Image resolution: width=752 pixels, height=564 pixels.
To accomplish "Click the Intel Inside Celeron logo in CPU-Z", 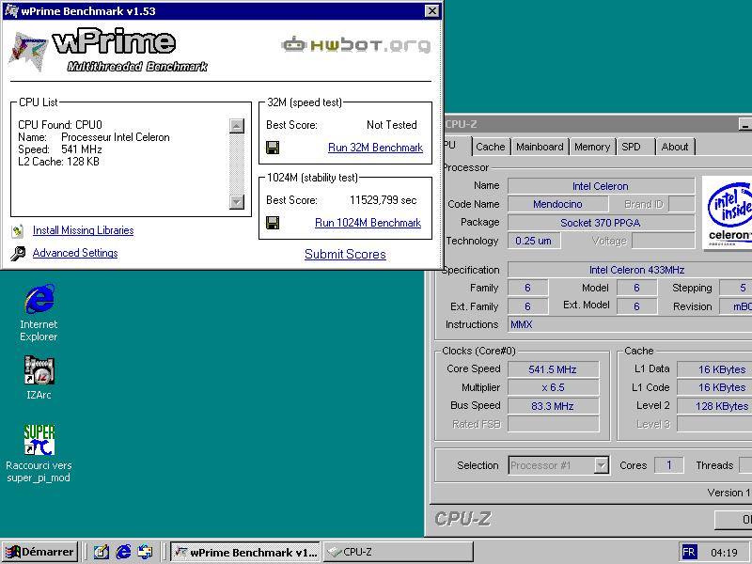I will 727,213.
